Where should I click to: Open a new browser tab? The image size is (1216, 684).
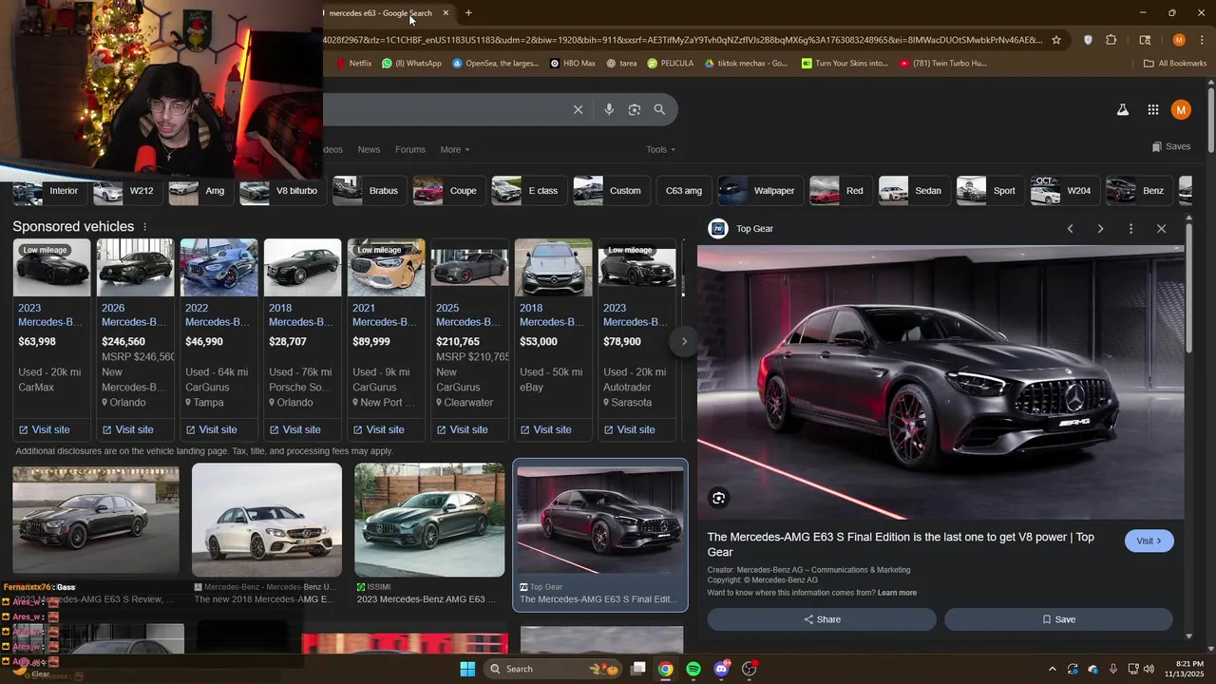(468, 12)
